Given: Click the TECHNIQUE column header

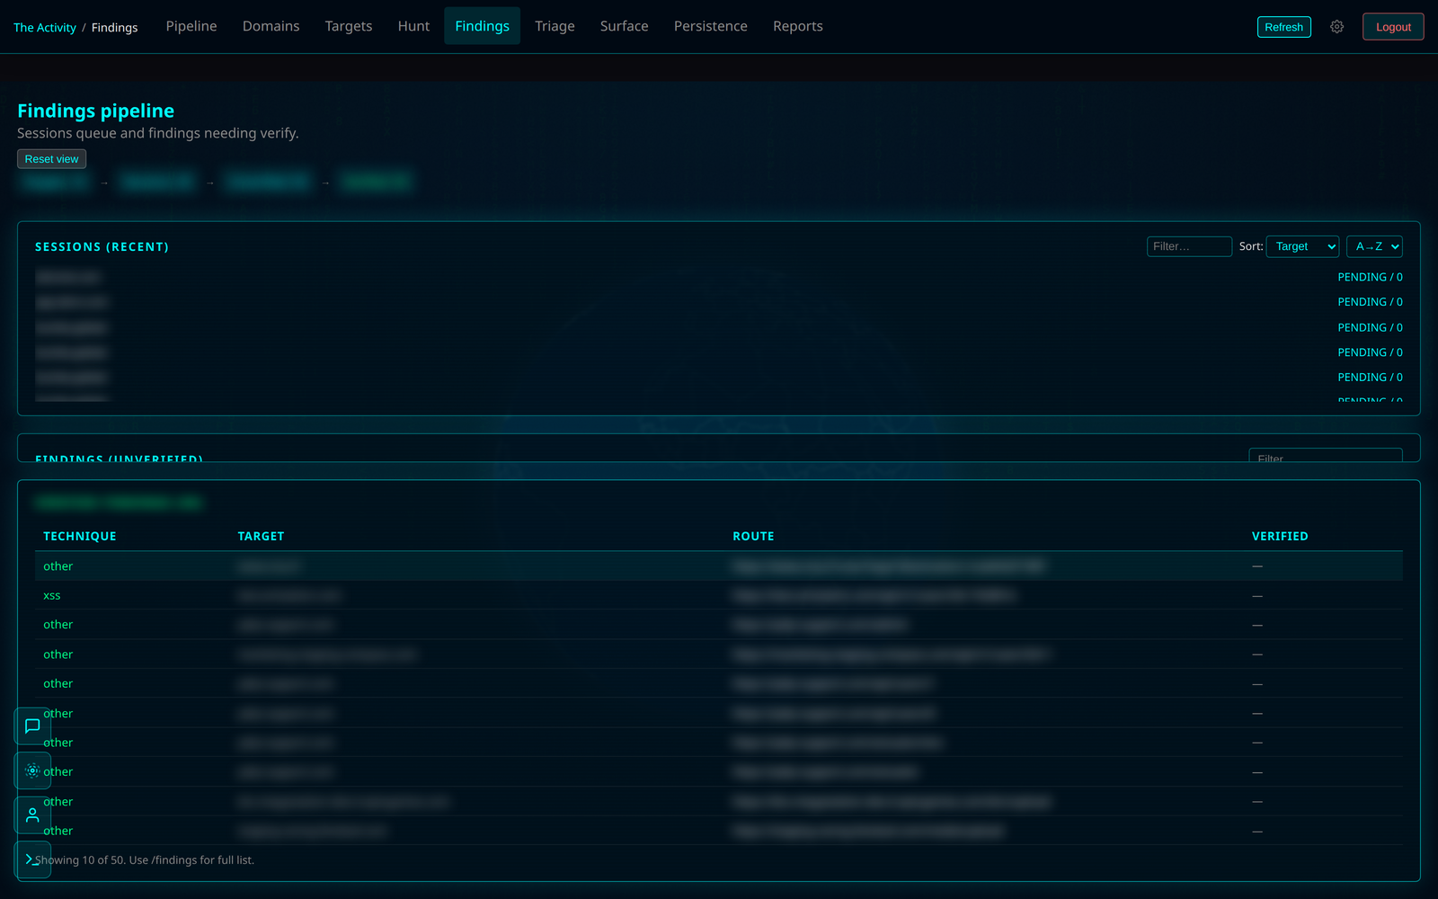Looking at the screenshot, I should point(80,536).
